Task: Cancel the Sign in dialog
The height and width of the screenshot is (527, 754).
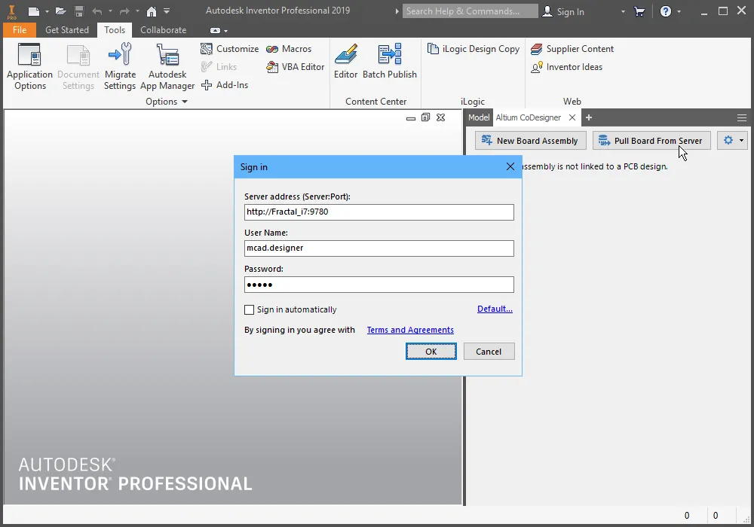Action: click(x=489, y=352)
